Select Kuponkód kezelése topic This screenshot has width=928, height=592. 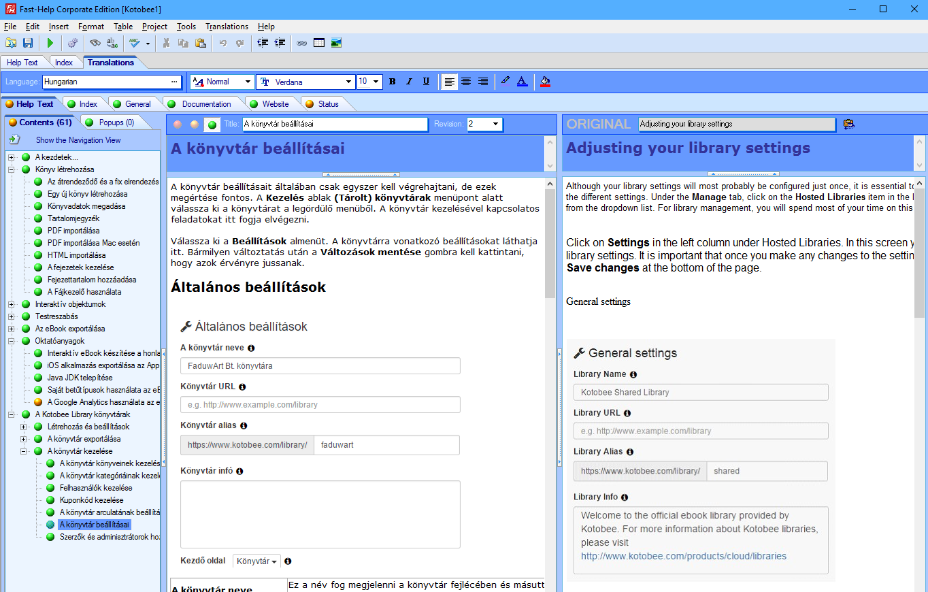91,500
